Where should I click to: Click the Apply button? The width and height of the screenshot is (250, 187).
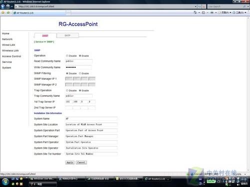point(70,163)
